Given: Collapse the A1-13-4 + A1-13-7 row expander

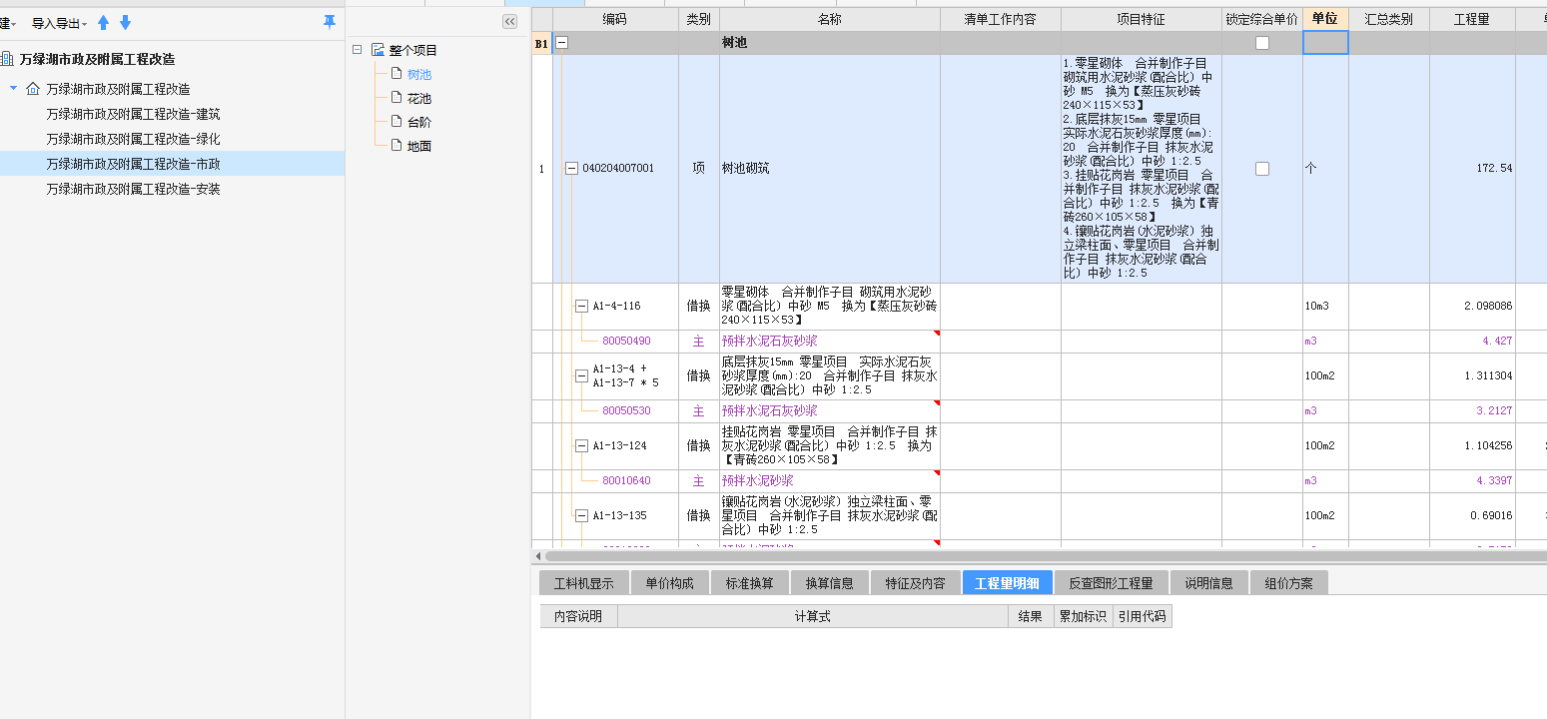Looking at the screenshot, I should [582, 375].
